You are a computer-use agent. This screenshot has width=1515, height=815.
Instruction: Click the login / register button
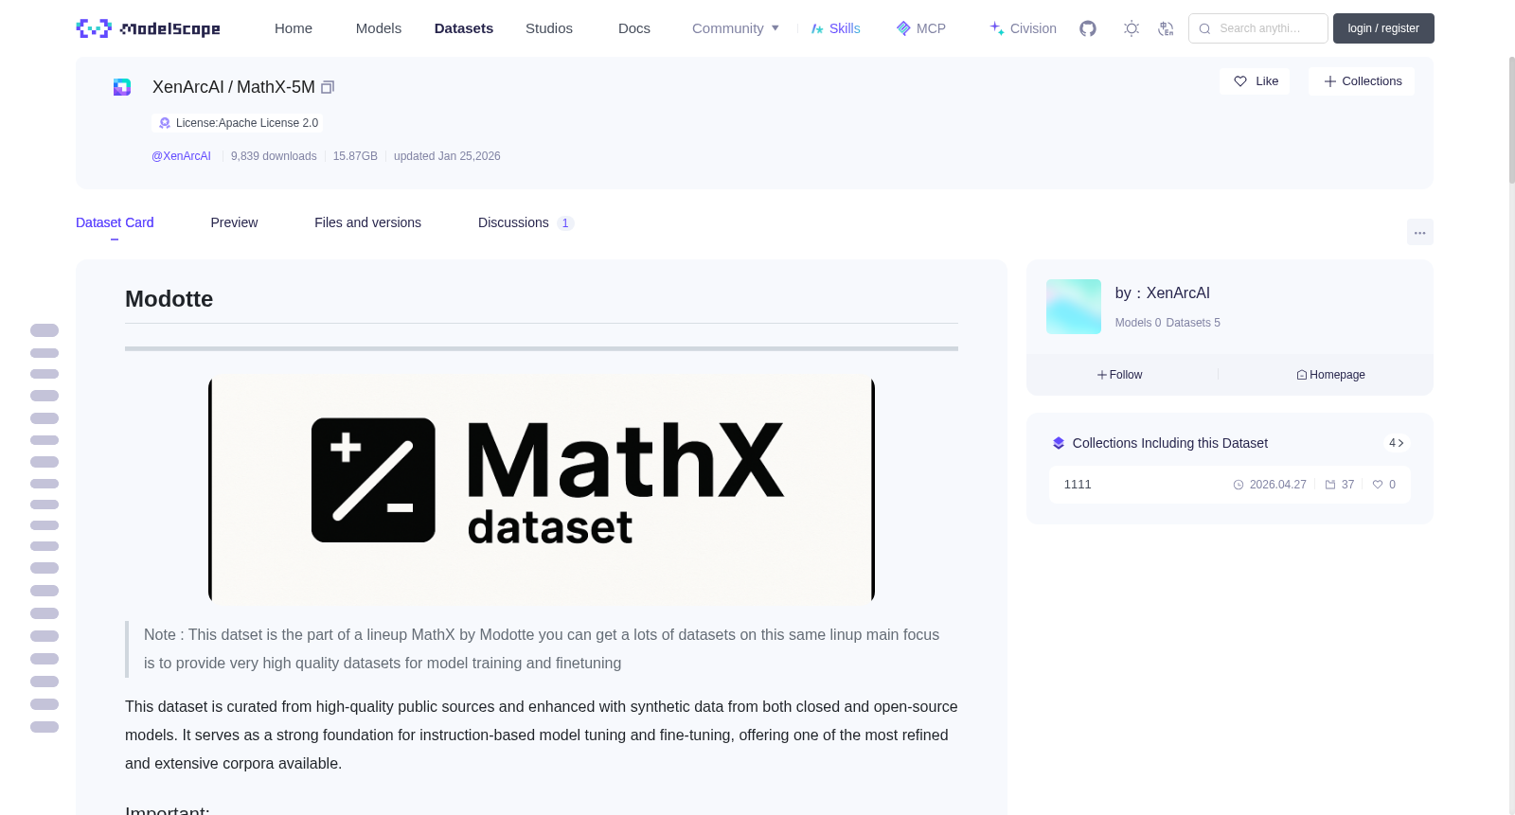click(1383, 28)
